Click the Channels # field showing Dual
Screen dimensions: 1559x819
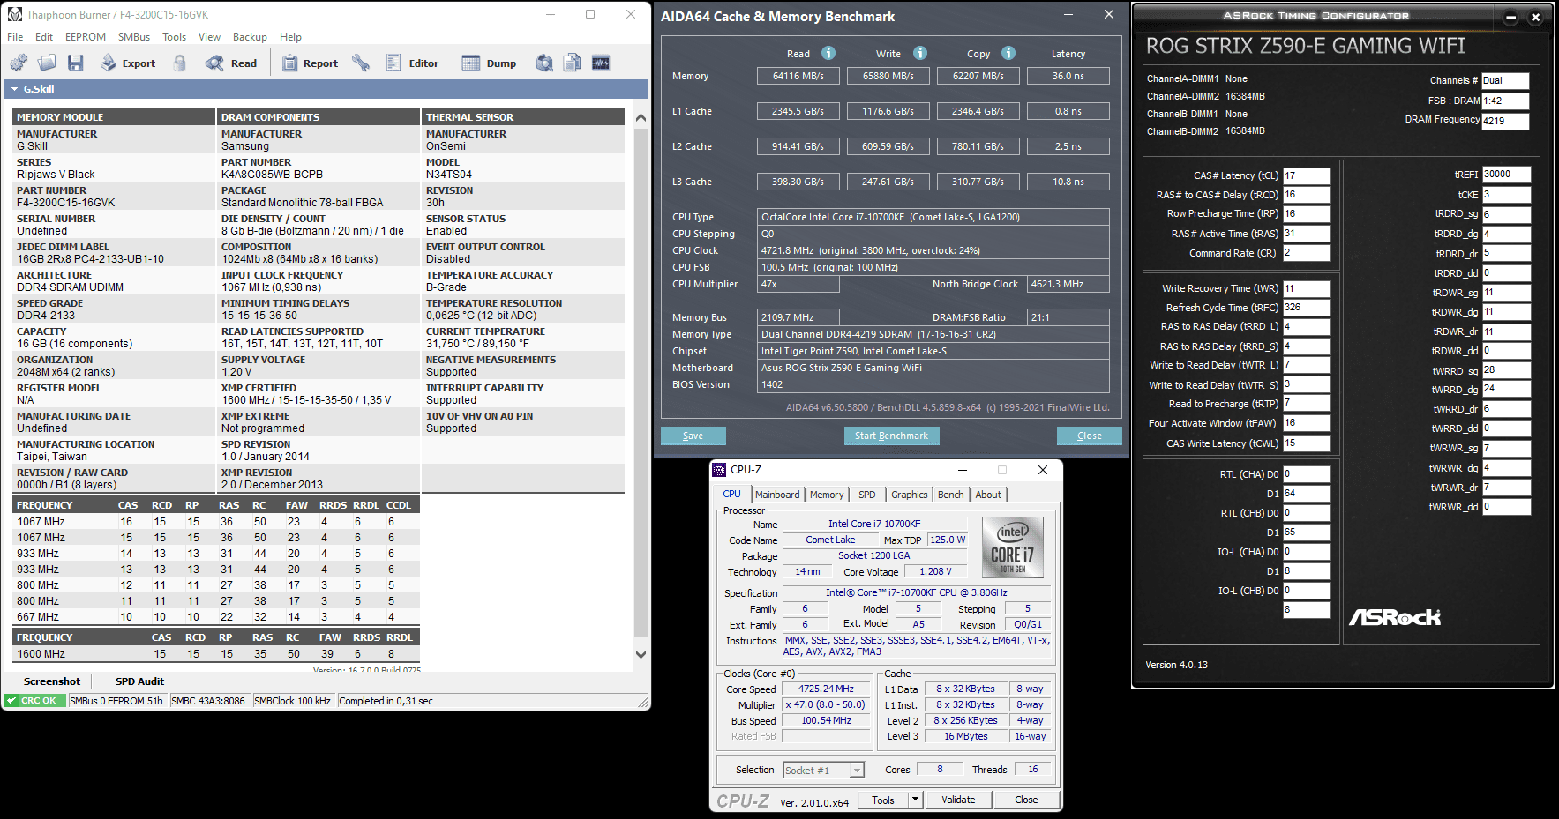pyautogui.click(x=1505, y=80)
